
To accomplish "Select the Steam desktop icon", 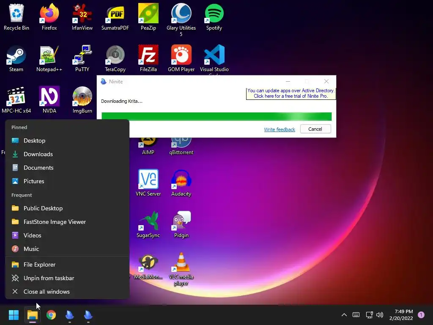I will click(16, 58).
